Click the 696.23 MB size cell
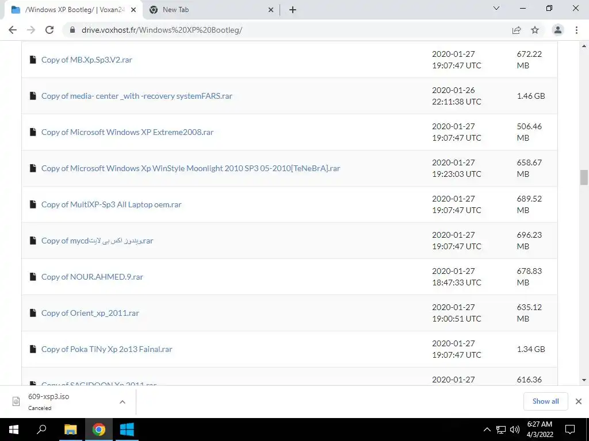The width and height of the screenshot is (589, 441). click(529, 241)
